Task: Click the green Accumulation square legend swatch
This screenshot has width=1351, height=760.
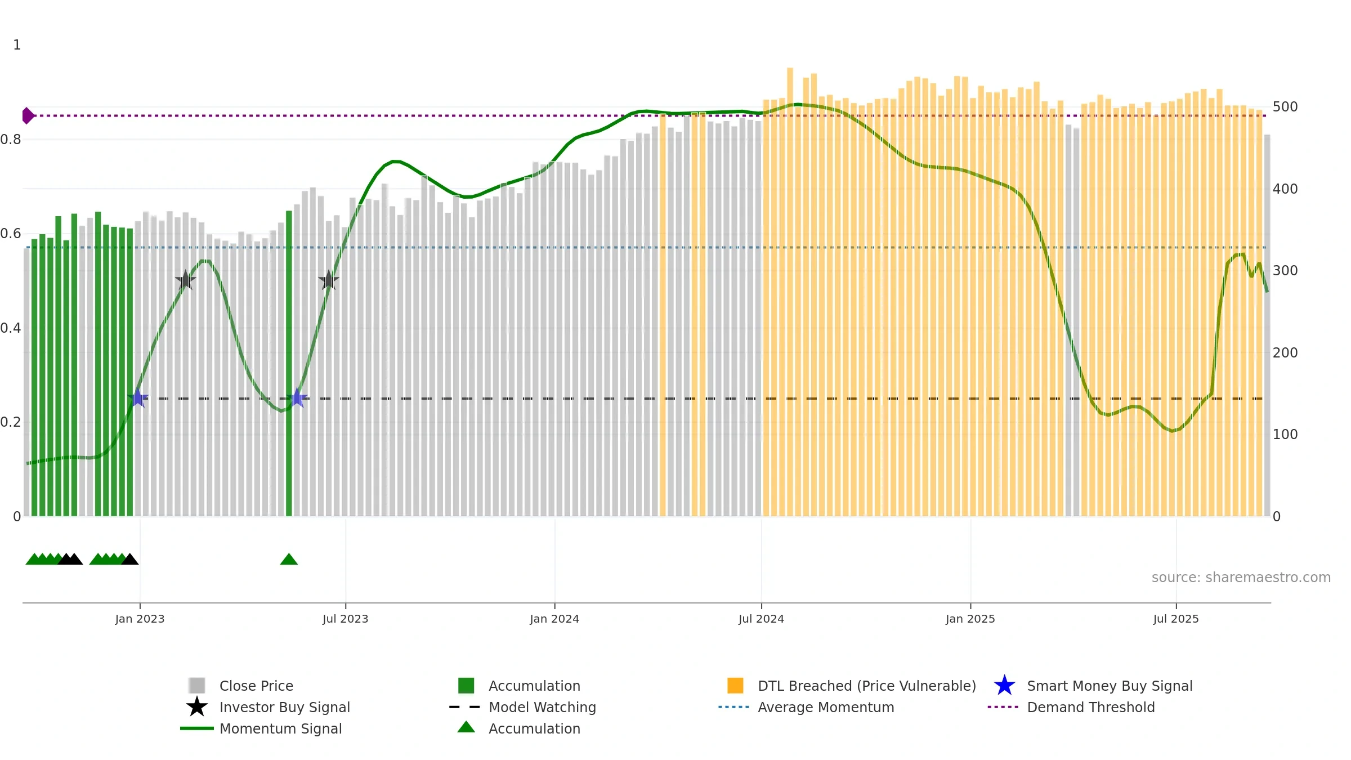Action: 466,685
